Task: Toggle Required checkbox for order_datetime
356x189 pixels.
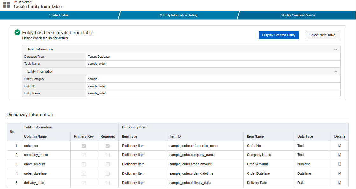Action: (x=108, y=173)
